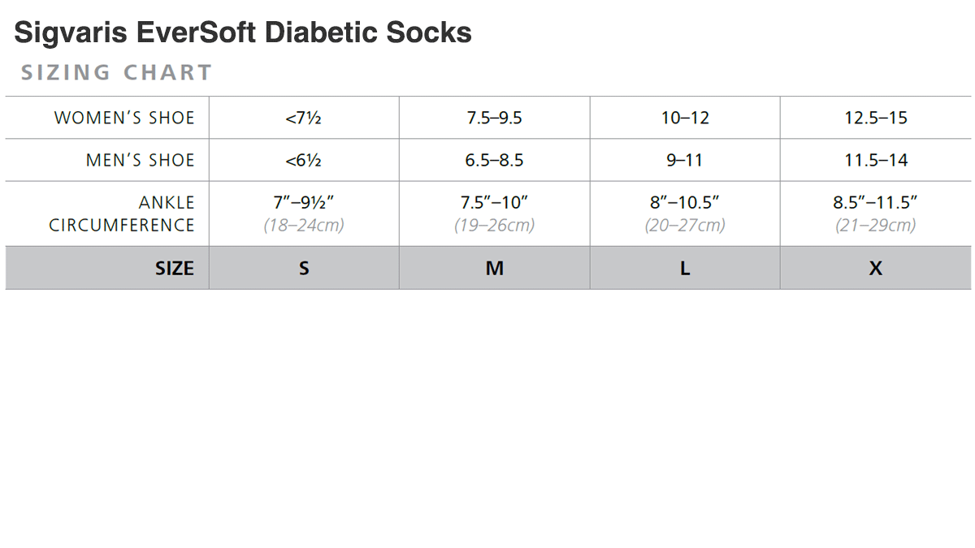Click women's shoe <7½ cell

coord(304,118)
